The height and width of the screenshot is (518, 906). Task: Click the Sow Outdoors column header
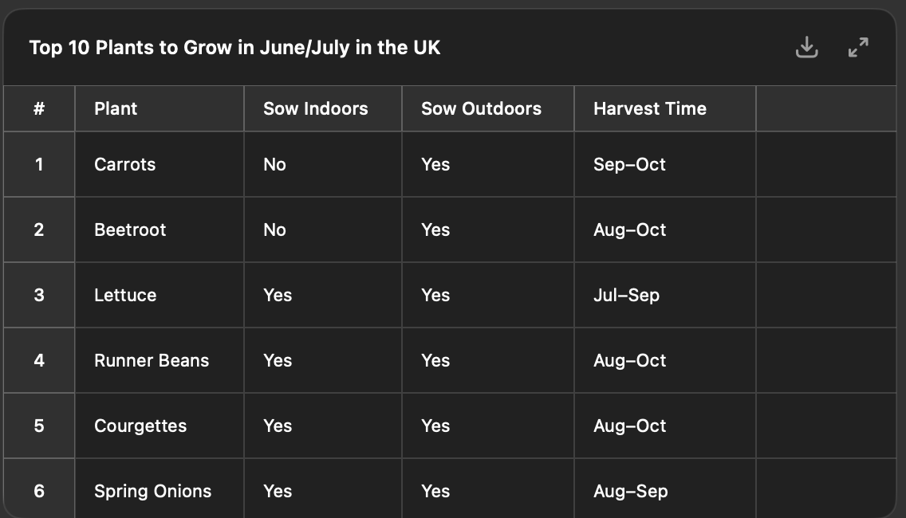(x=481, y=108)
